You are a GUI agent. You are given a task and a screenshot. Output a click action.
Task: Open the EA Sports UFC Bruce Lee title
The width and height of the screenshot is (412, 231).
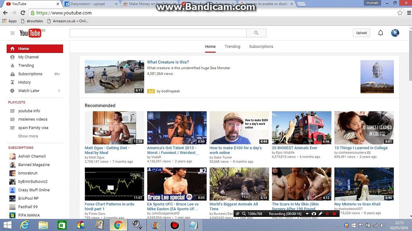(173, 206)
